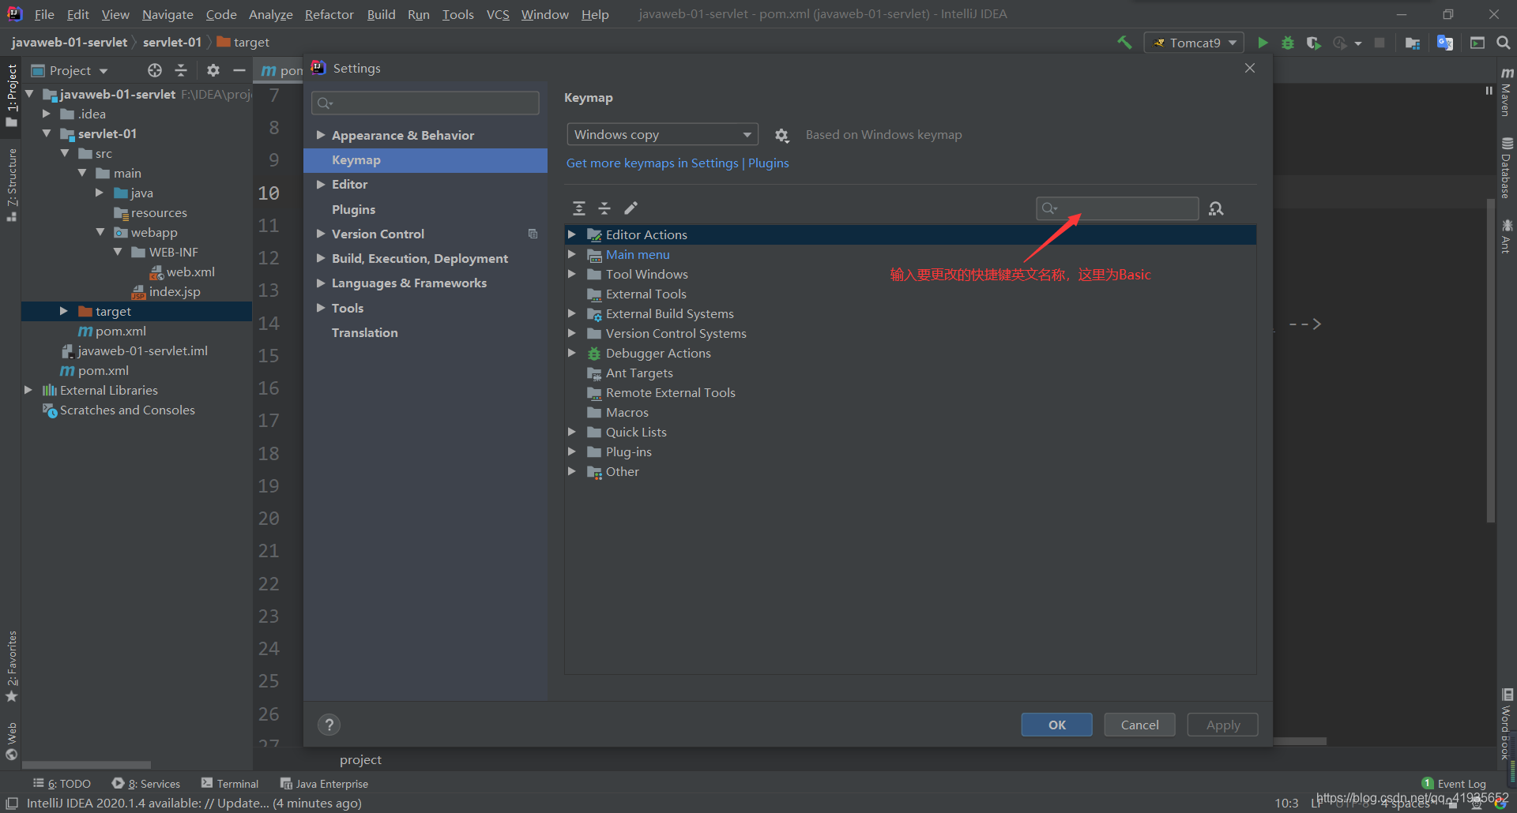
Task: Open keymap scheme gear options
Action: (781, 135)
